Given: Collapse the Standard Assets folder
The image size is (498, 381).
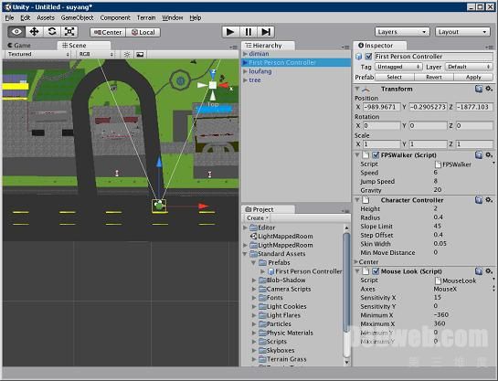Looking at the screenshot, I should [x=245, y=254].
